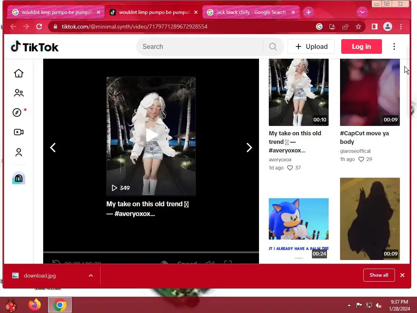This screenshot has width=417, height=313.
Task: Switch to 'jack black chilly - Google Search' tab
Action: click(251, 12)
